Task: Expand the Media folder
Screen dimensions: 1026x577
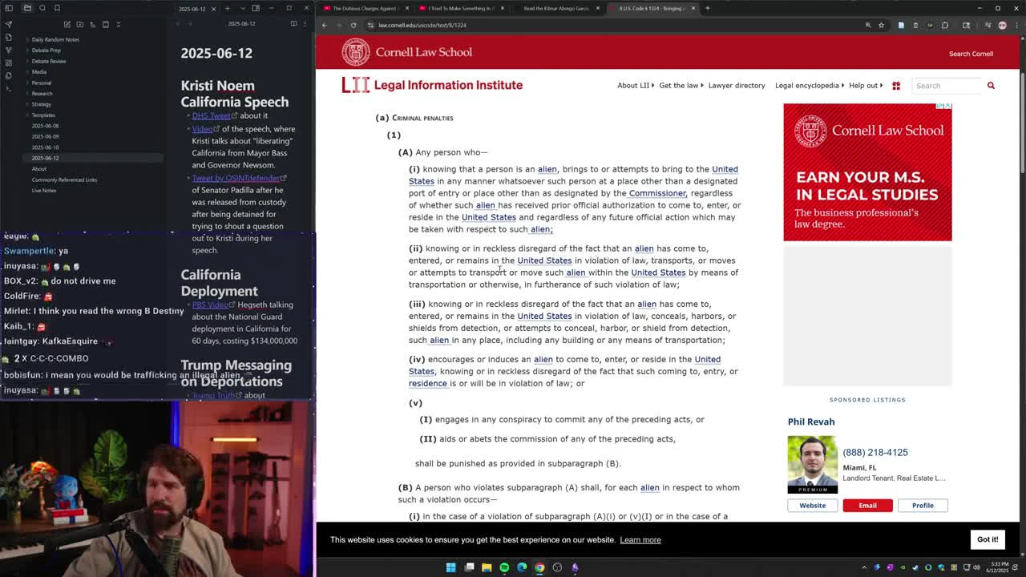Action: pyautogui.click(x=38, y=72)
